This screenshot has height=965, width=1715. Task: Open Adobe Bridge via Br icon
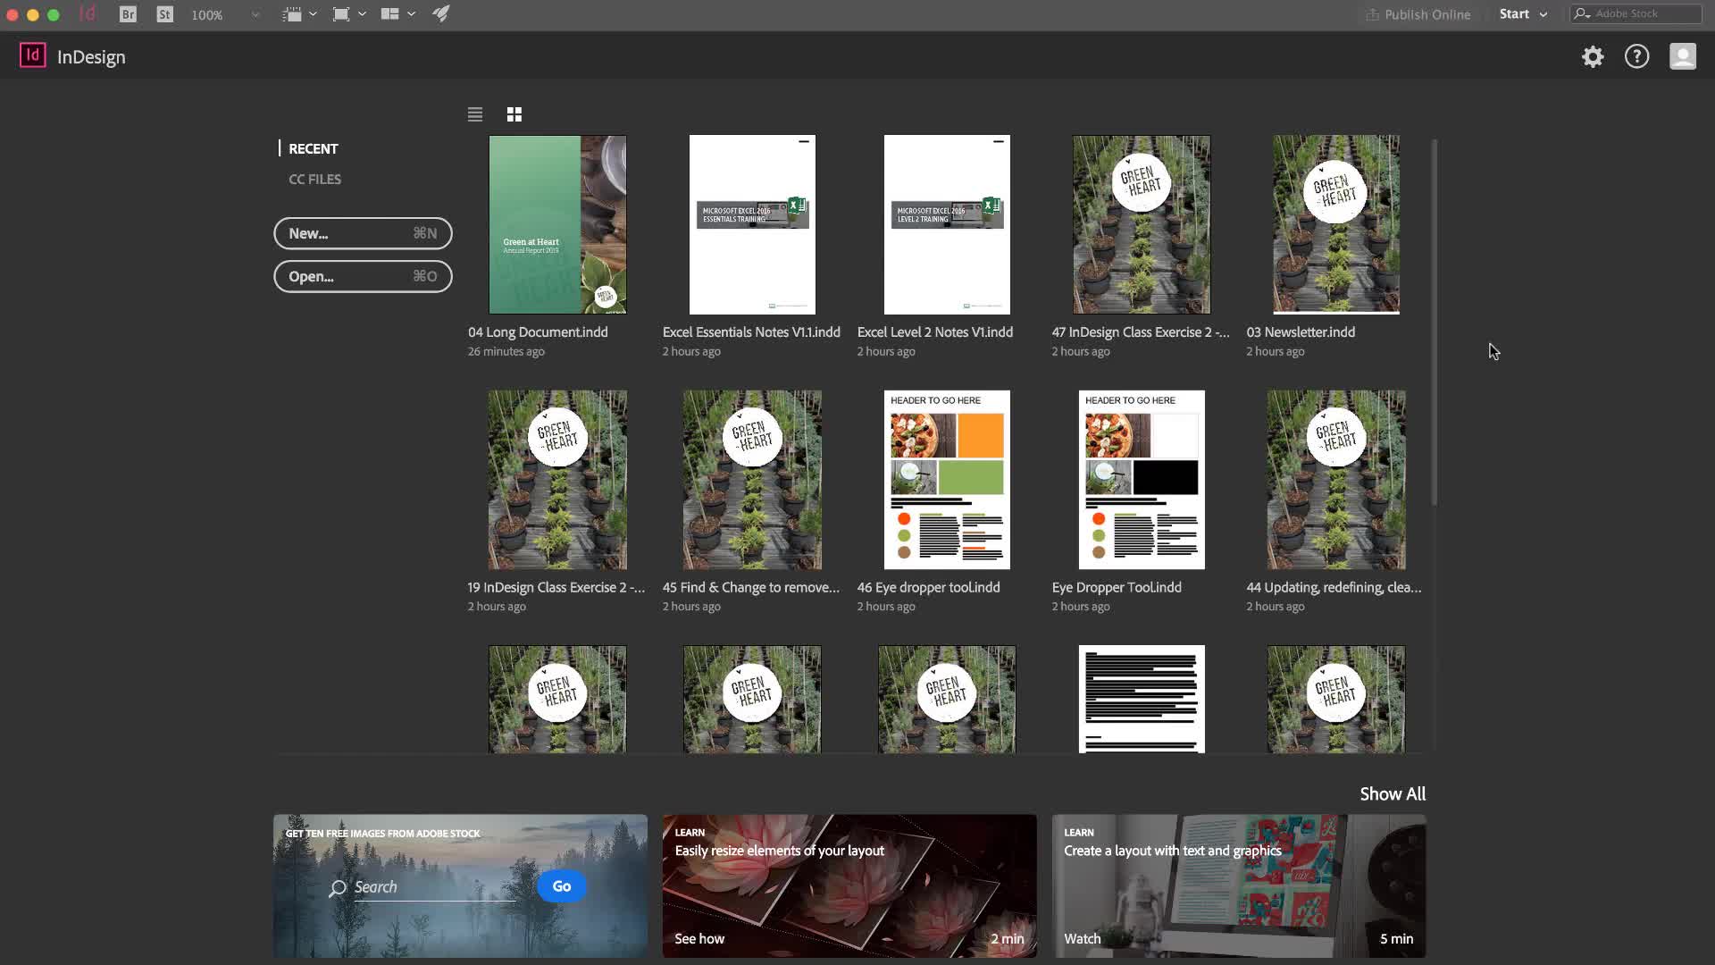[x=128, y=14]
